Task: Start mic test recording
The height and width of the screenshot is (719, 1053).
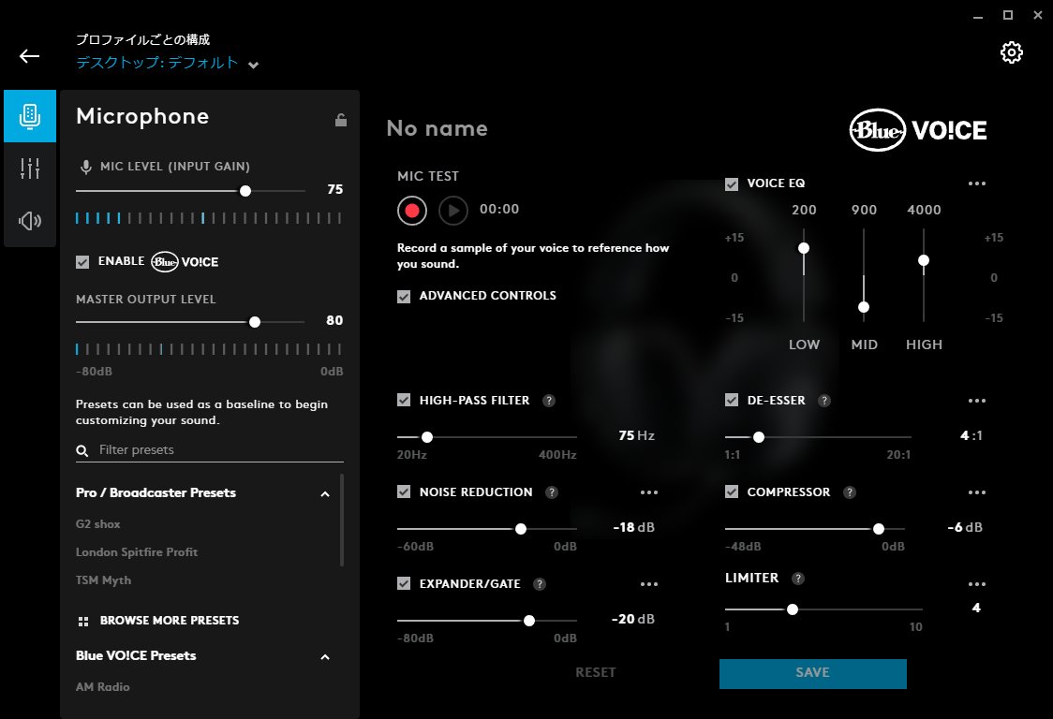Action: 412,211
